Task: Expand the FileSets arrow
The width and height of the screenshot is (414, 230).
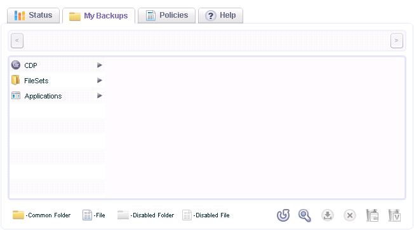Action: point(100,80)
